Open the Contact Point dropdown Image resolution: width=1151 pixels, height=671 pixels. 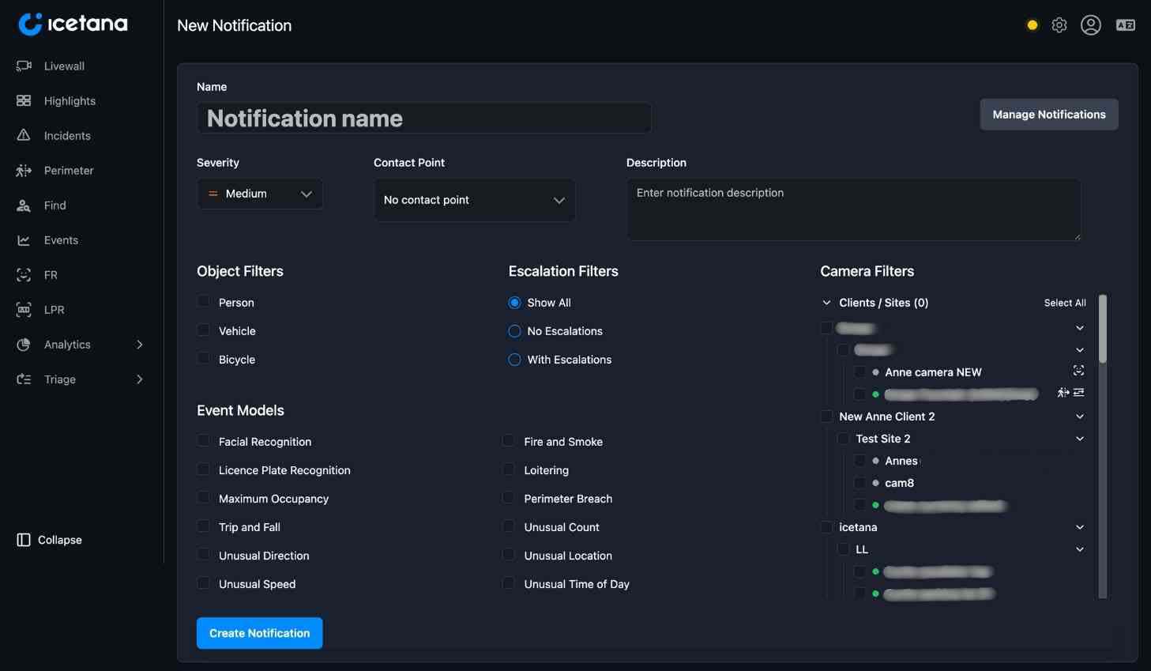coord(474,200)
